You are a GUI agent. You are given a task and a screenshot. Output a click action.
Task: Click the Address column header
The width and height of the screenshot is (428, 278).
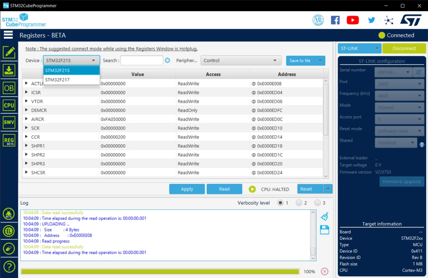(x=287, y=74)
